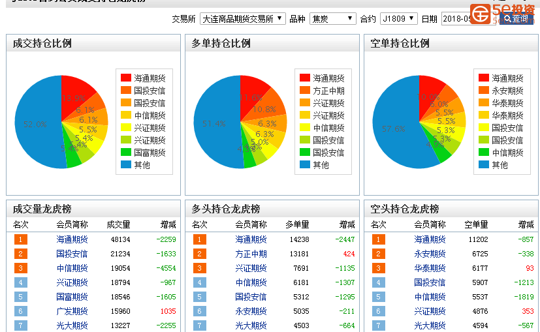Open 华泰期货 link in 空头持仓龙虎榜
Viewport: 540px width, 332px height.
pos(430,268)
